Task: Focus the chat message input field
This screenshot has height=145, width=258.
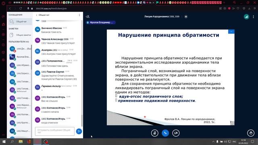Action: tap(55, 131)
